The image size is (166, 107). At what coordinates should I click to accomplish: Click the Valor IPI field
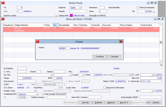point(151,78)
